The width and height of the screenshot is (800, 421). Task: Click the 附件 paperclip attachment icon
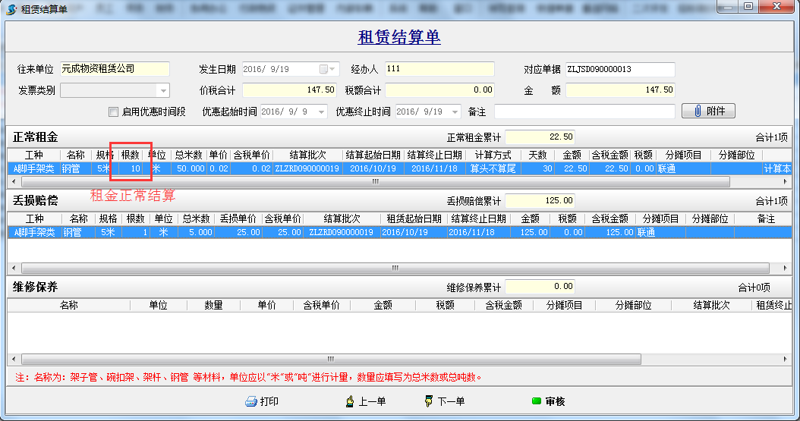tap(698, 112)
